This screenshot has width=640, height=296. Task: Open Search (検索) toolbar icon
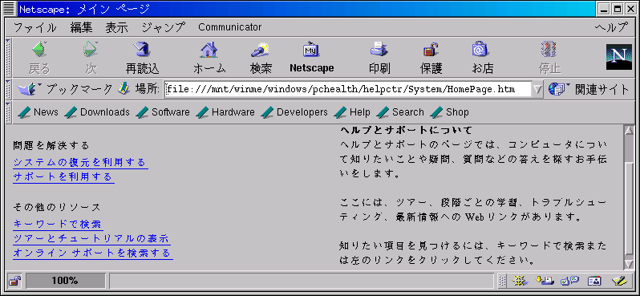(261, 50)
